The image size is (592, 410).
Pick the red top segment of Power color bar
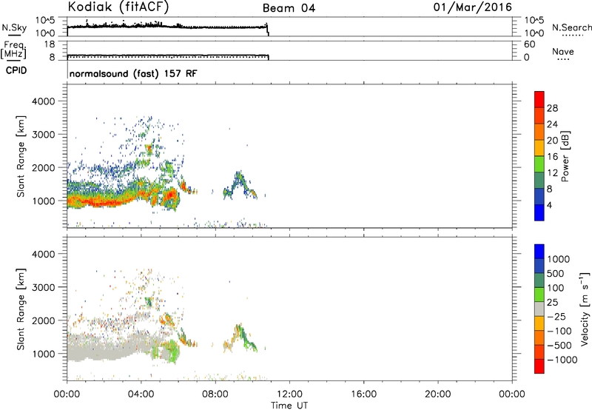point(539,99)
